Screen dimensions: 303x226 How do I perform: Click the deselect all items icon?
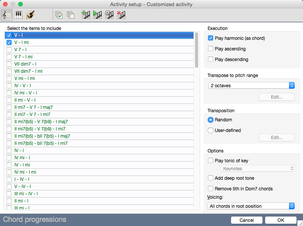[70, 15]
